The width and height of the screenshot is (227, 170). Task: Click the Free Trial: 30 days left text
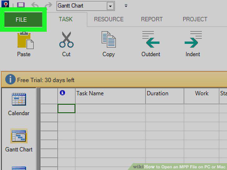pos(46,80)
